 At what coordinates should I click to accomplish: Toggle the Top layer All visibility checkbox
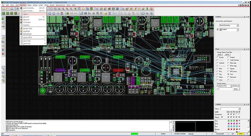click(239, 121)
